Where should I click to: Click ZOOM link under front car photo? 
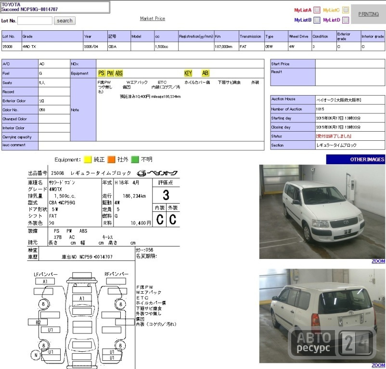378,261
